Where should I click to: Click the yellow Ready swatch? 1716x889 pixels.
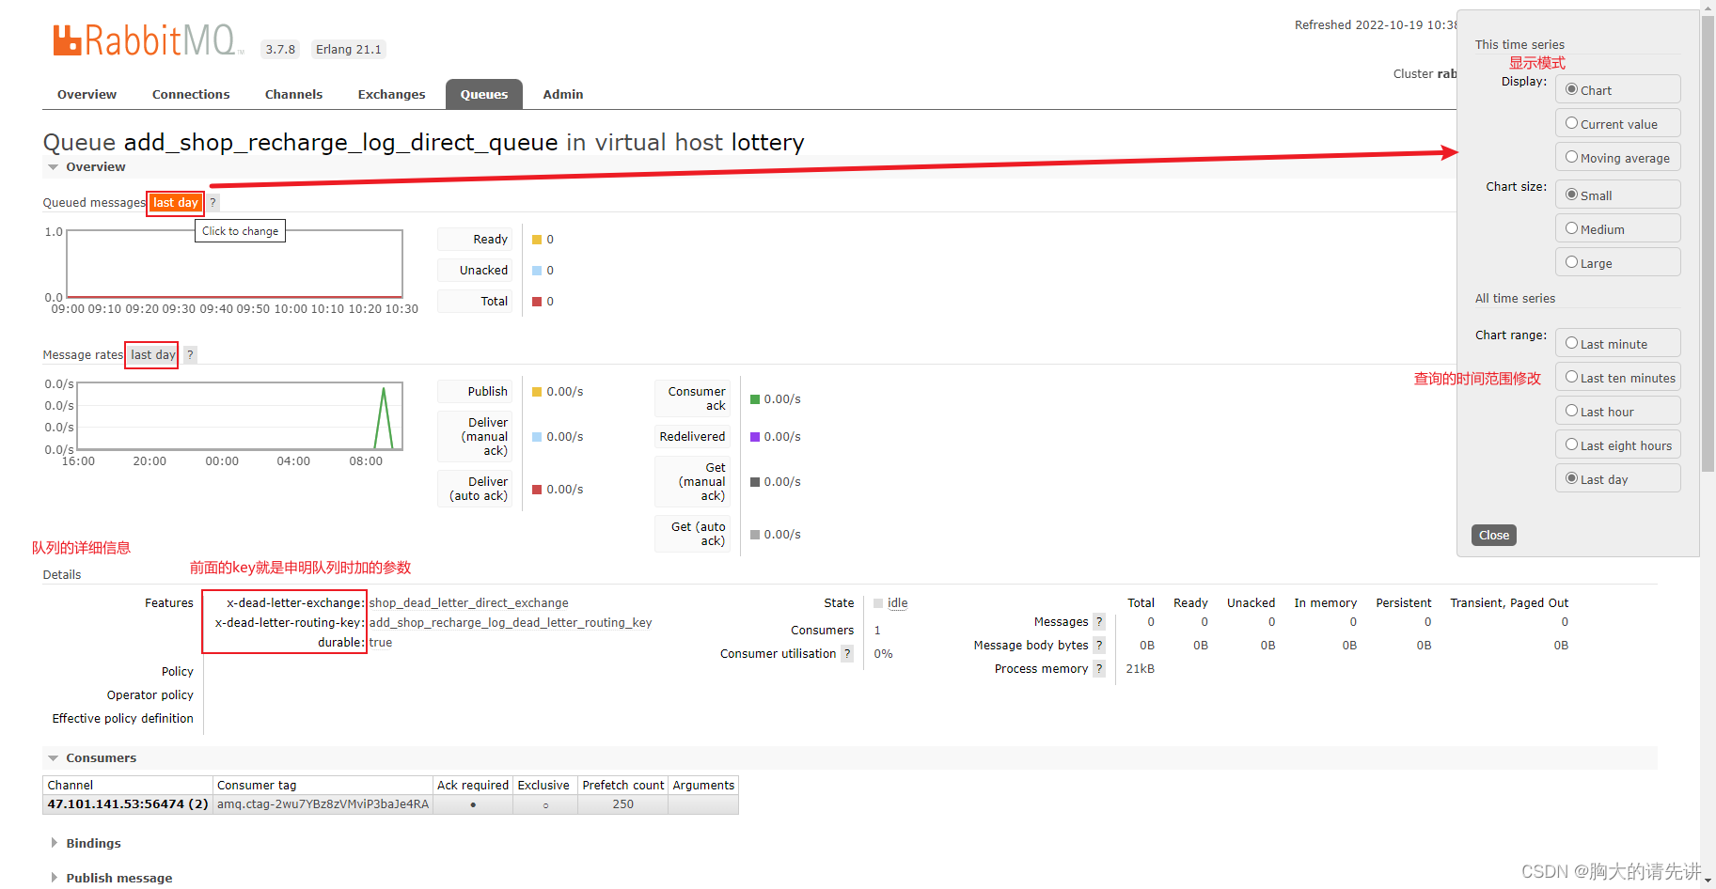coord(537,240)
